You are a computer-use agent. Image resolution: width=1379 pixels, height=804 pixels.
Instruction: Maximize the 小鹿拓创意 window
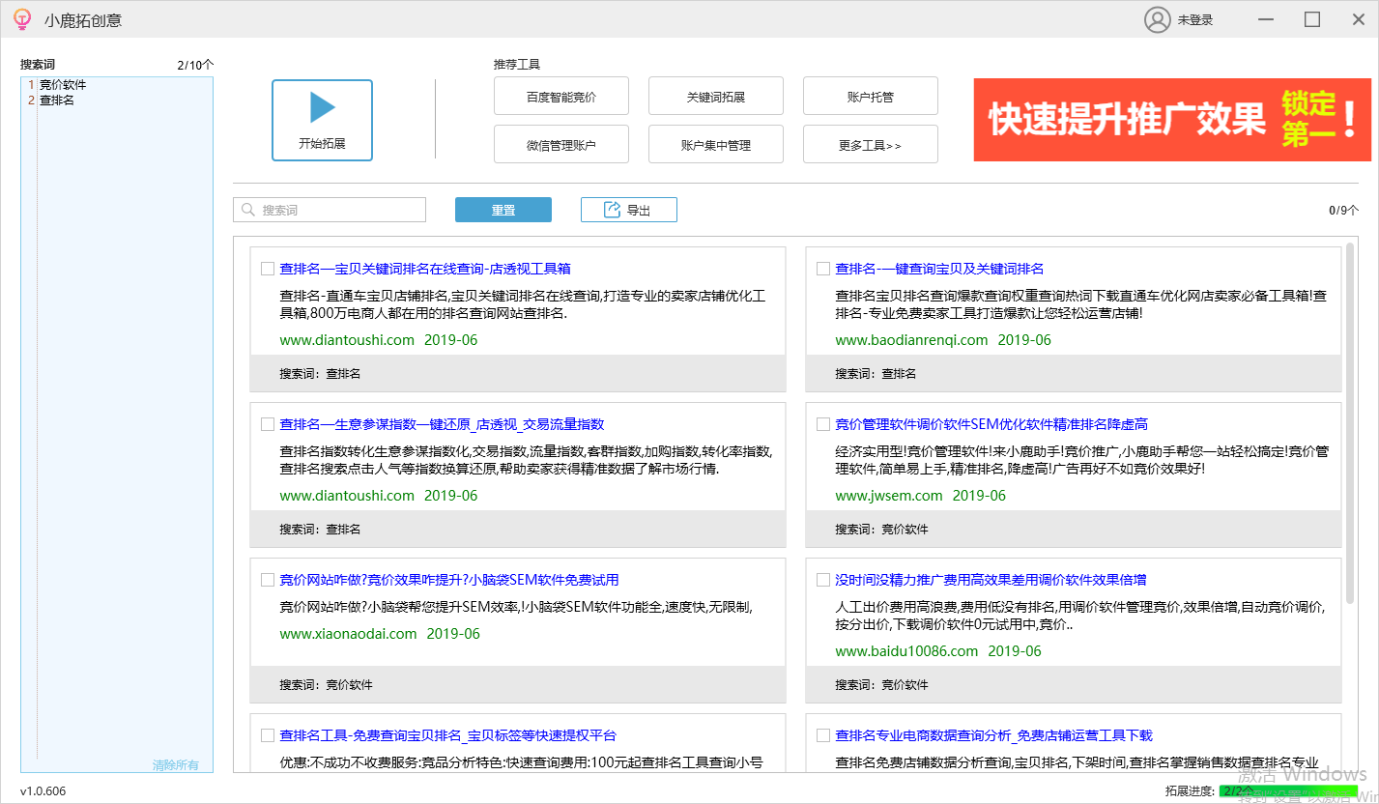(1311, 19)
